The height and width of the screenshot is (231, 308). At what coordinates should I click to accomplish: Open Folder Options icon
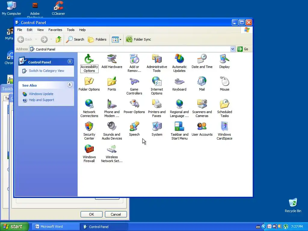coord(89,84)
